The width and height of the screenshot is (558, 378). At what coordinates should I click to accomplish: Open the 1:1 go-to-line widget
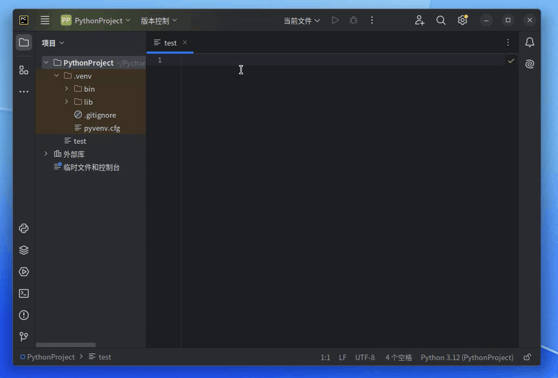325,357
